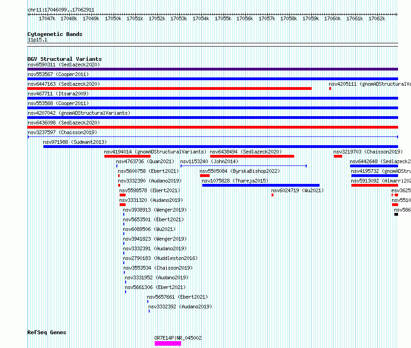The height and width of the screenshot is (348, 411).
Task: Open the nsv5661306 (Ebert2021) label
Action: [155, 287]
